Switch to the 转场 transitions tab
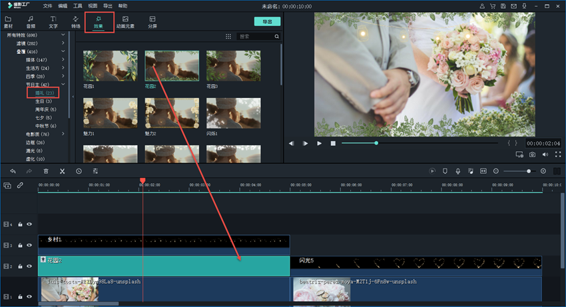The width and height of the screenshot is (566, 307). coord(75,22)
